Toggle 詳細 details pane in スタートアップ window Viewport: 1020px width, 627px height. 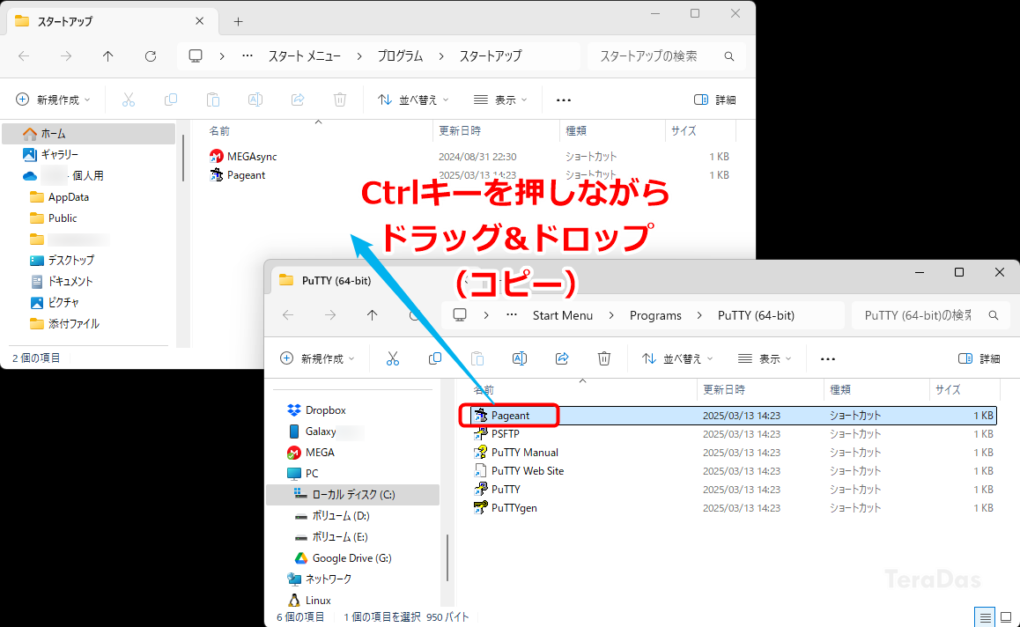tap(715, 100)
